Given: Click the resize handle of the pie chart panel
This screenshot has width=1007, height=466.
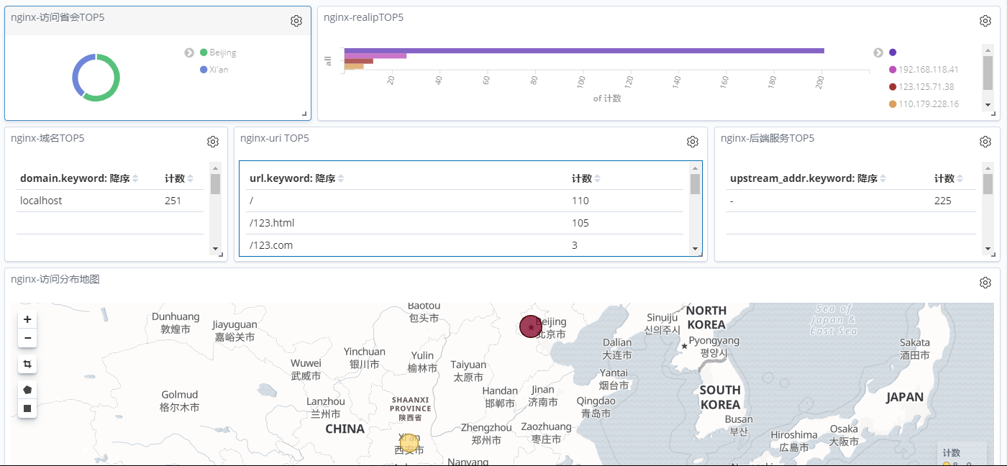Looking at the screenshot, I should pyautogui.click(x=304, y=114).
